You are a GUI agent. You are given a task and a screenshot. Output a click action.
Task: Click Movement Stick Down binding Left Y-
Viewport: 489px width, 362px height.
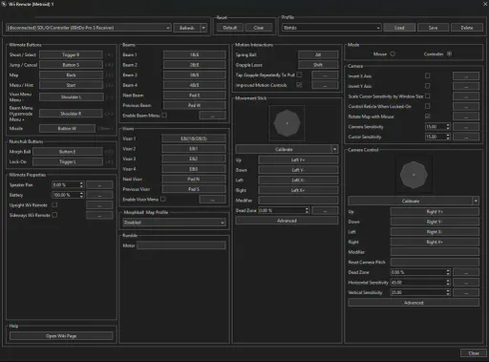pyautogui.click(x=298, y=170)
